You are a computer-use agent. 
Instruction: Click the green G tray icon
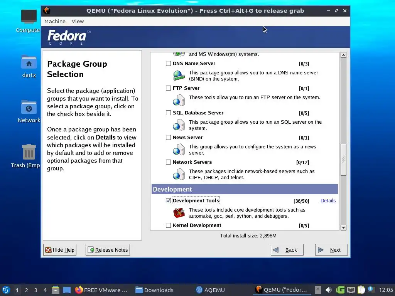click(340, 290)
